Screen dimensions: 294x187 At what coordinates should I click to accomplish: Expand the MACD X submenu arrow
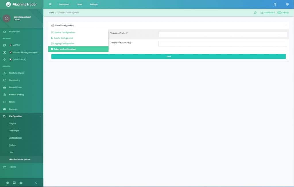pyautogui.click(x=40, y=45)
